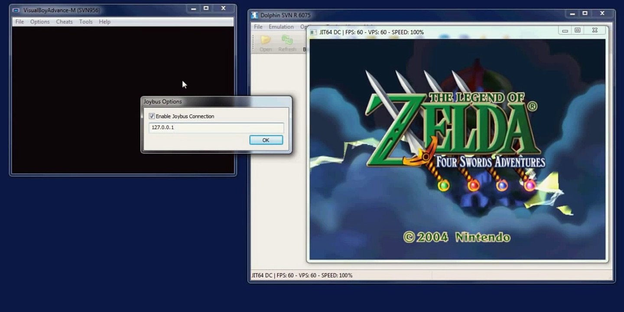Open the File menu in VisualBoyAdvance-M

pyautogui.click(x=19, y=22)
